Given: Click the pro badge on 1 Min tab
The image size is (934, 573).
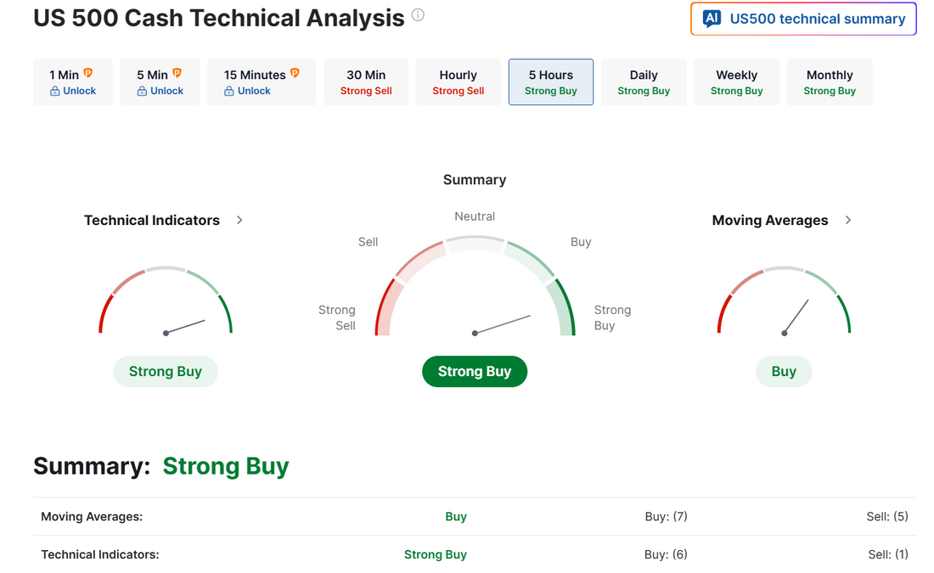Looking at the screenshot, I should tap(88, 74).
